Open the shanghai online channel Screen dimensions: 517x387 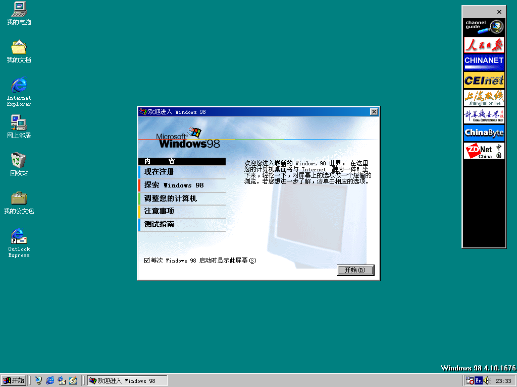point(484,98)
